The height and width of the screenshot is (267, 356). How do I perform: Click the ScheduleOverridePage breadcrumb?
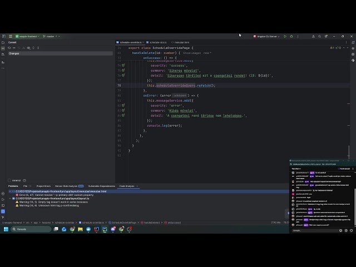[123, 222]
